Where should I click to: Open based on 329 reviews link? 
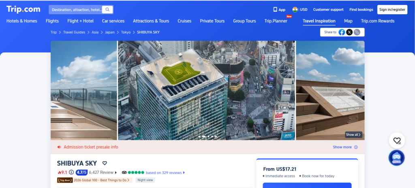click(165, 173)
